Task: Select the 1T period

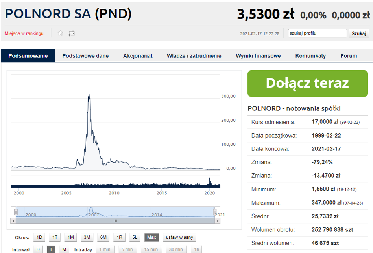Action: pyautogui.click(x=55, y=237)
